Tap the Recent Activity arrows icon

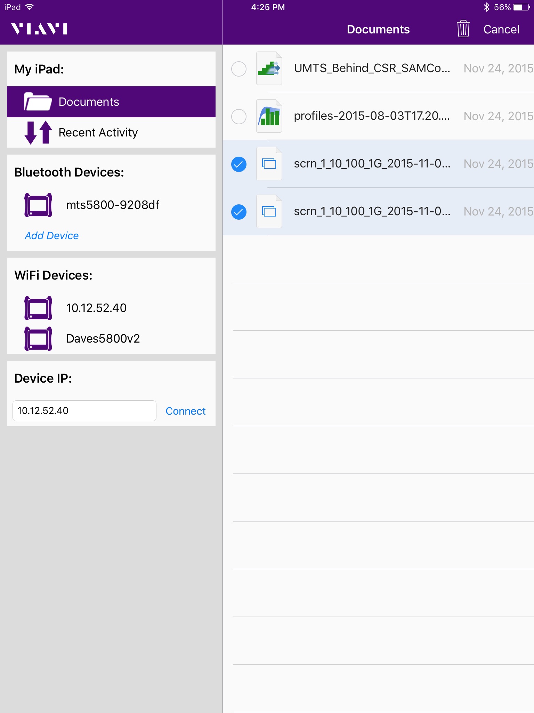(x=38, y=132)
